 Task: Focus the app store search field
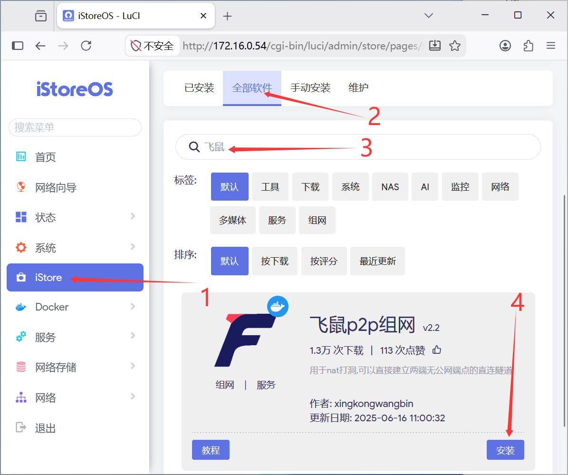(358, 147)
